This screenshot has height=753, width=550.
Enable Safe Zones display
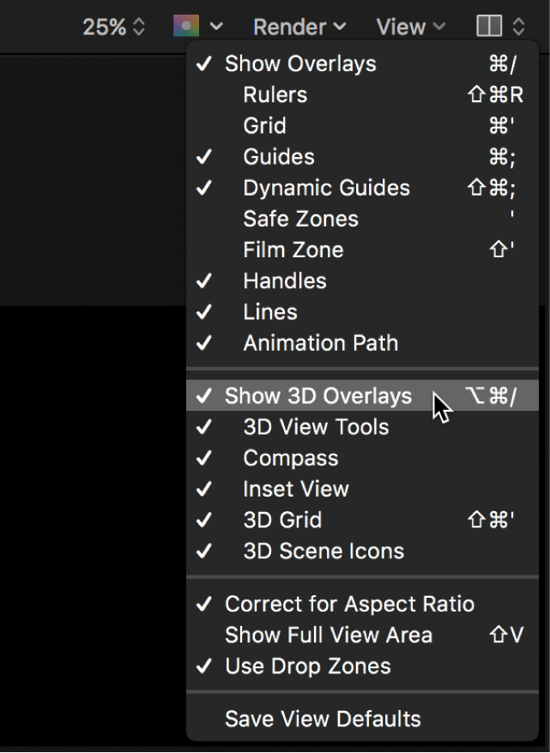point(299,219)
